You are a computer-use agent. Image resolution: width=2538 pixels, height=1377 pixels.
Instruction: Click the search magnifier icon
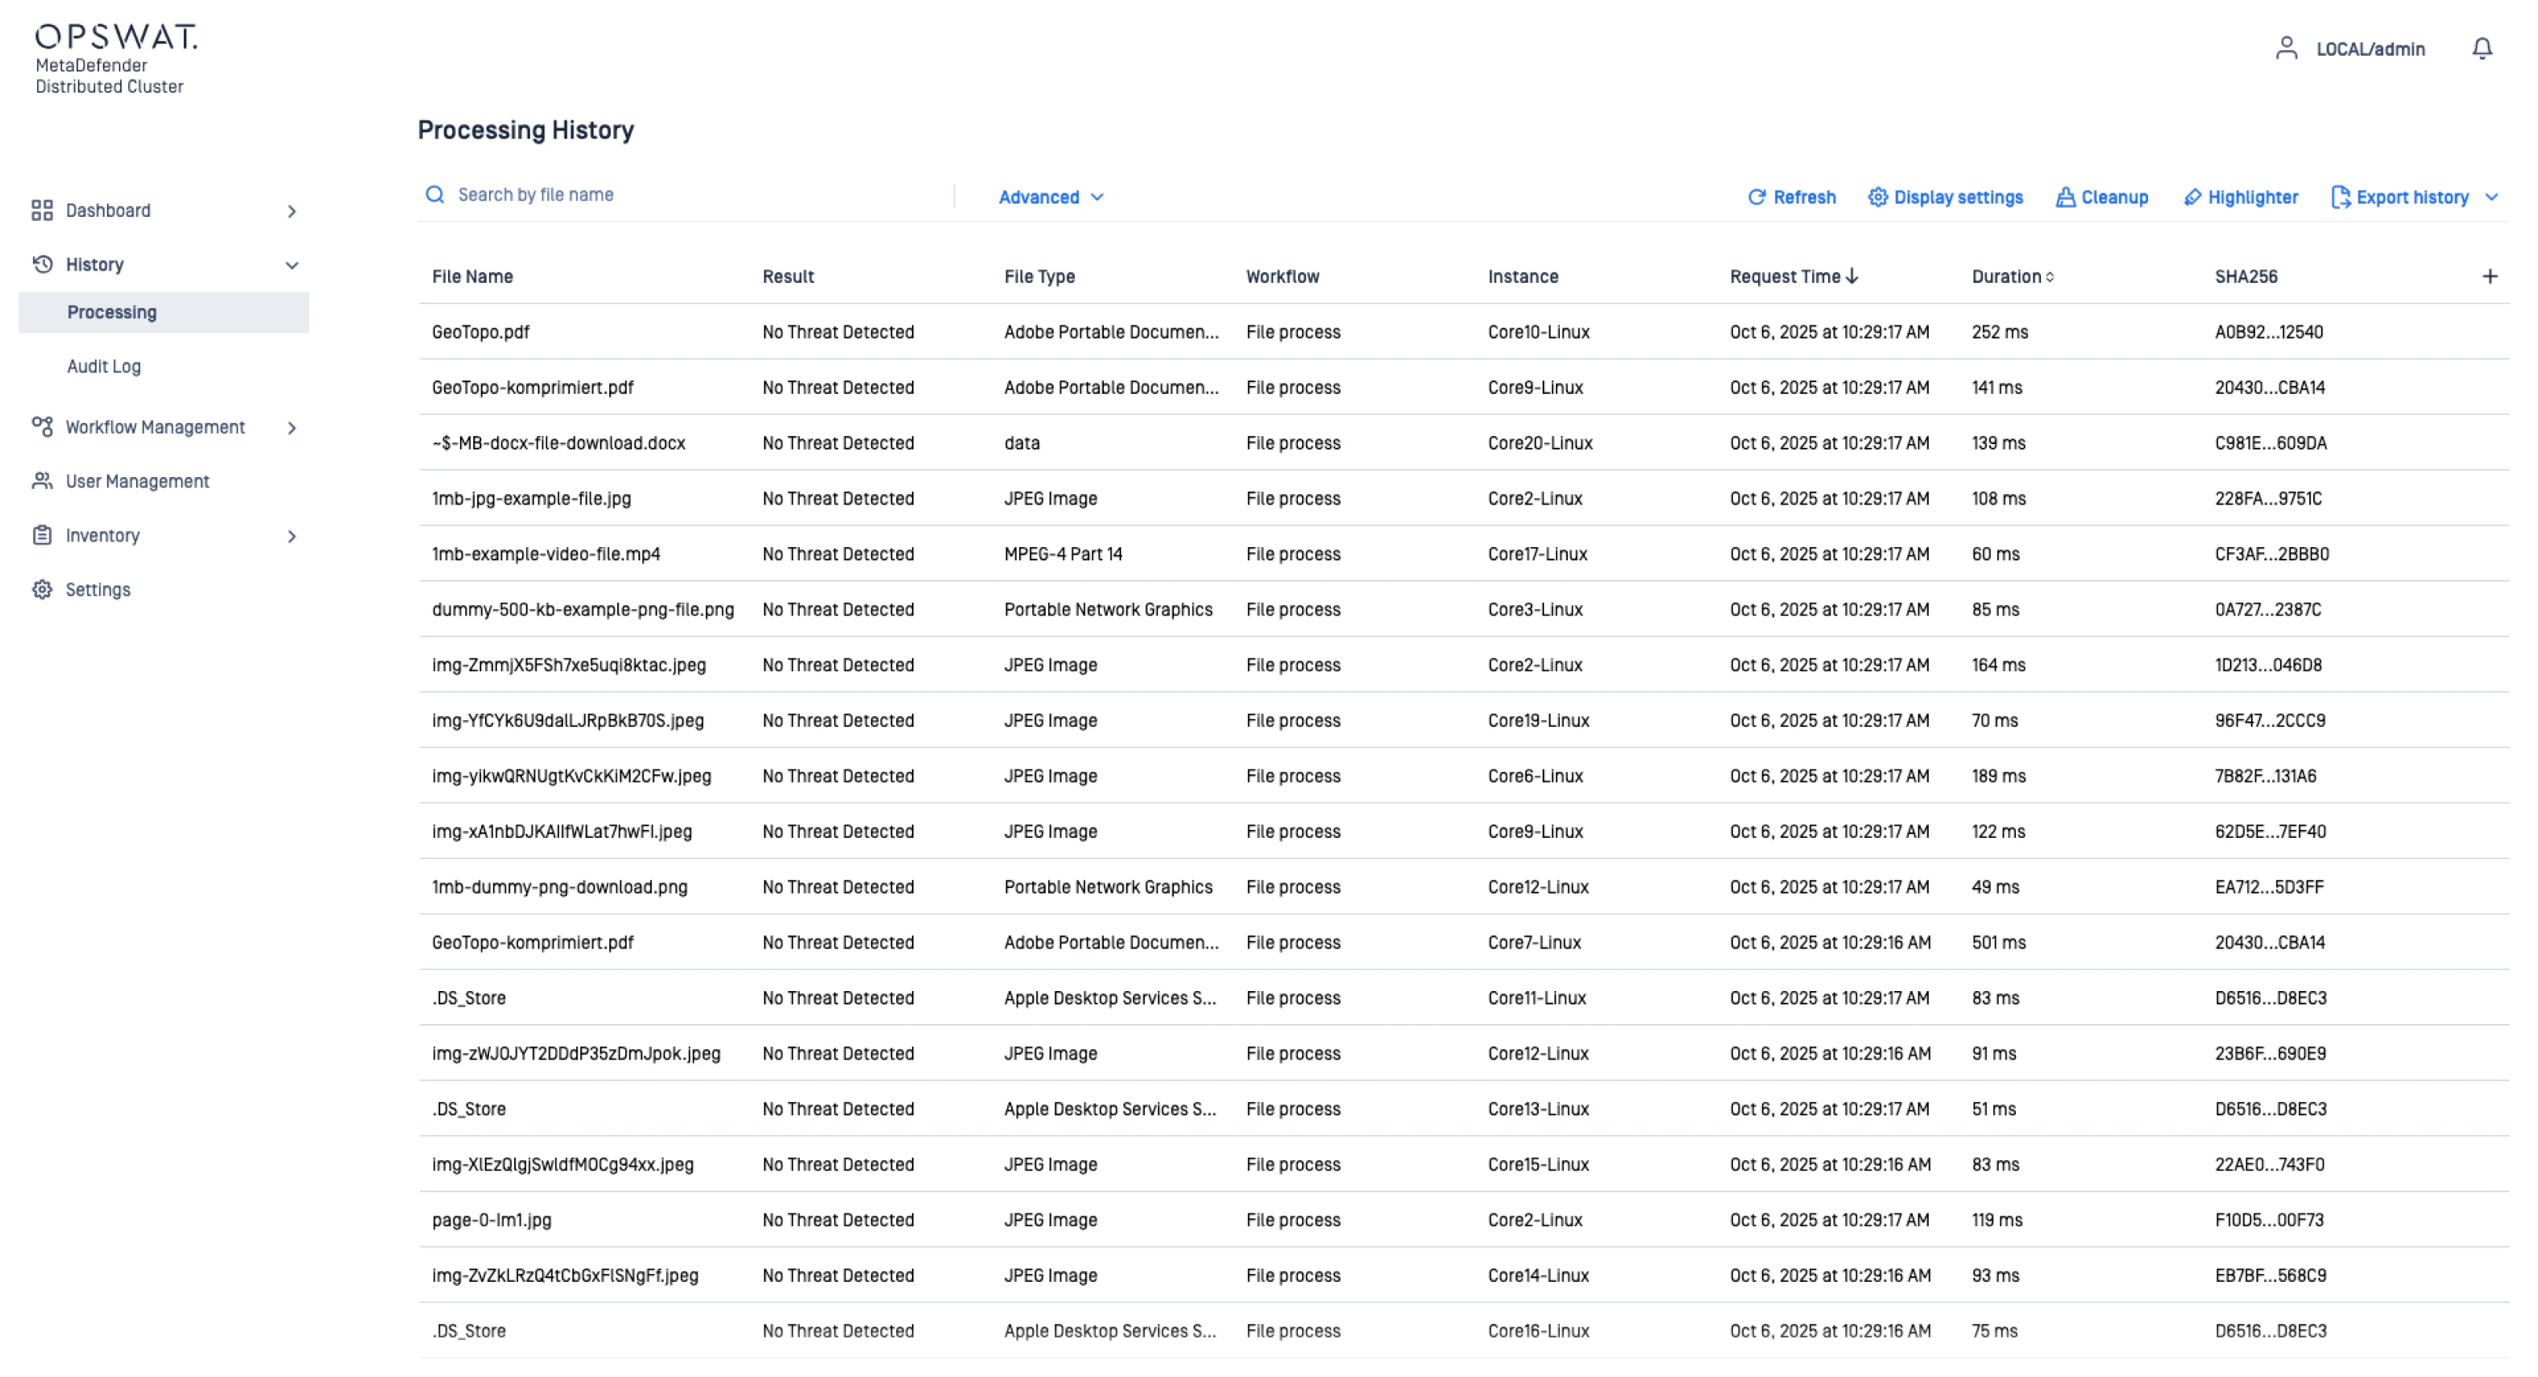[x=435, y=195]
